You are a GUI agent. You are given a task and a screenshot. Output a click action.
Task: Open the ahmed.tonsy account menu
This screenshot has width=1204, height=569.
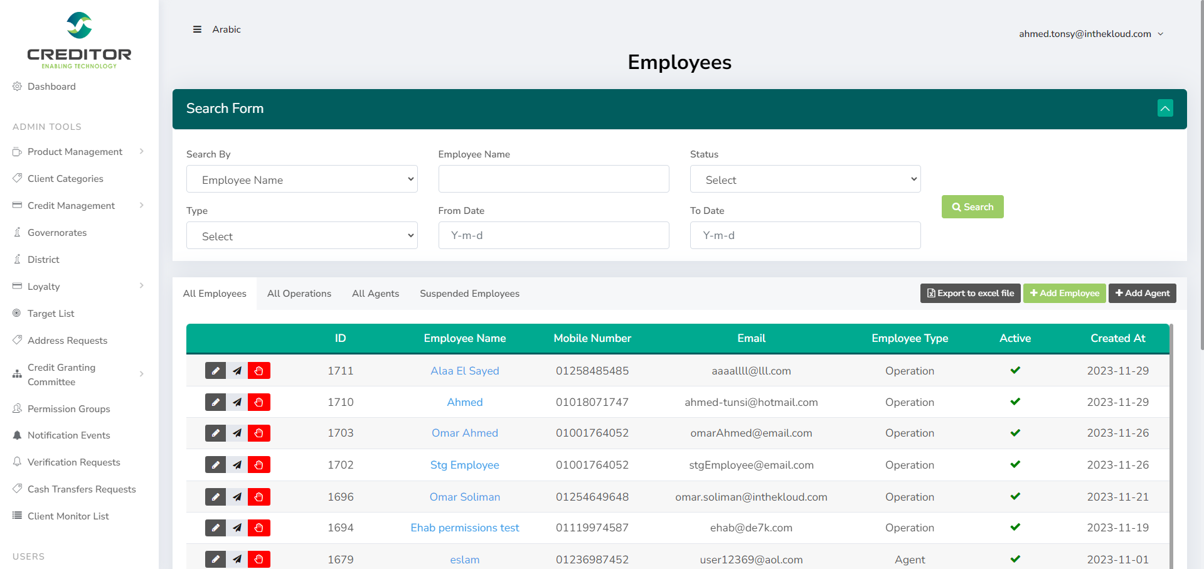coord(1090,34)
